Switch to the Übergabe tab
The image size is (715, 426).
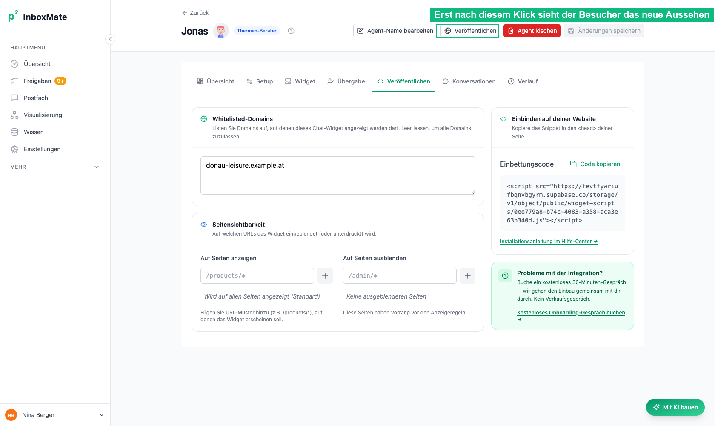pyautogui.click(x=346, y=81)
